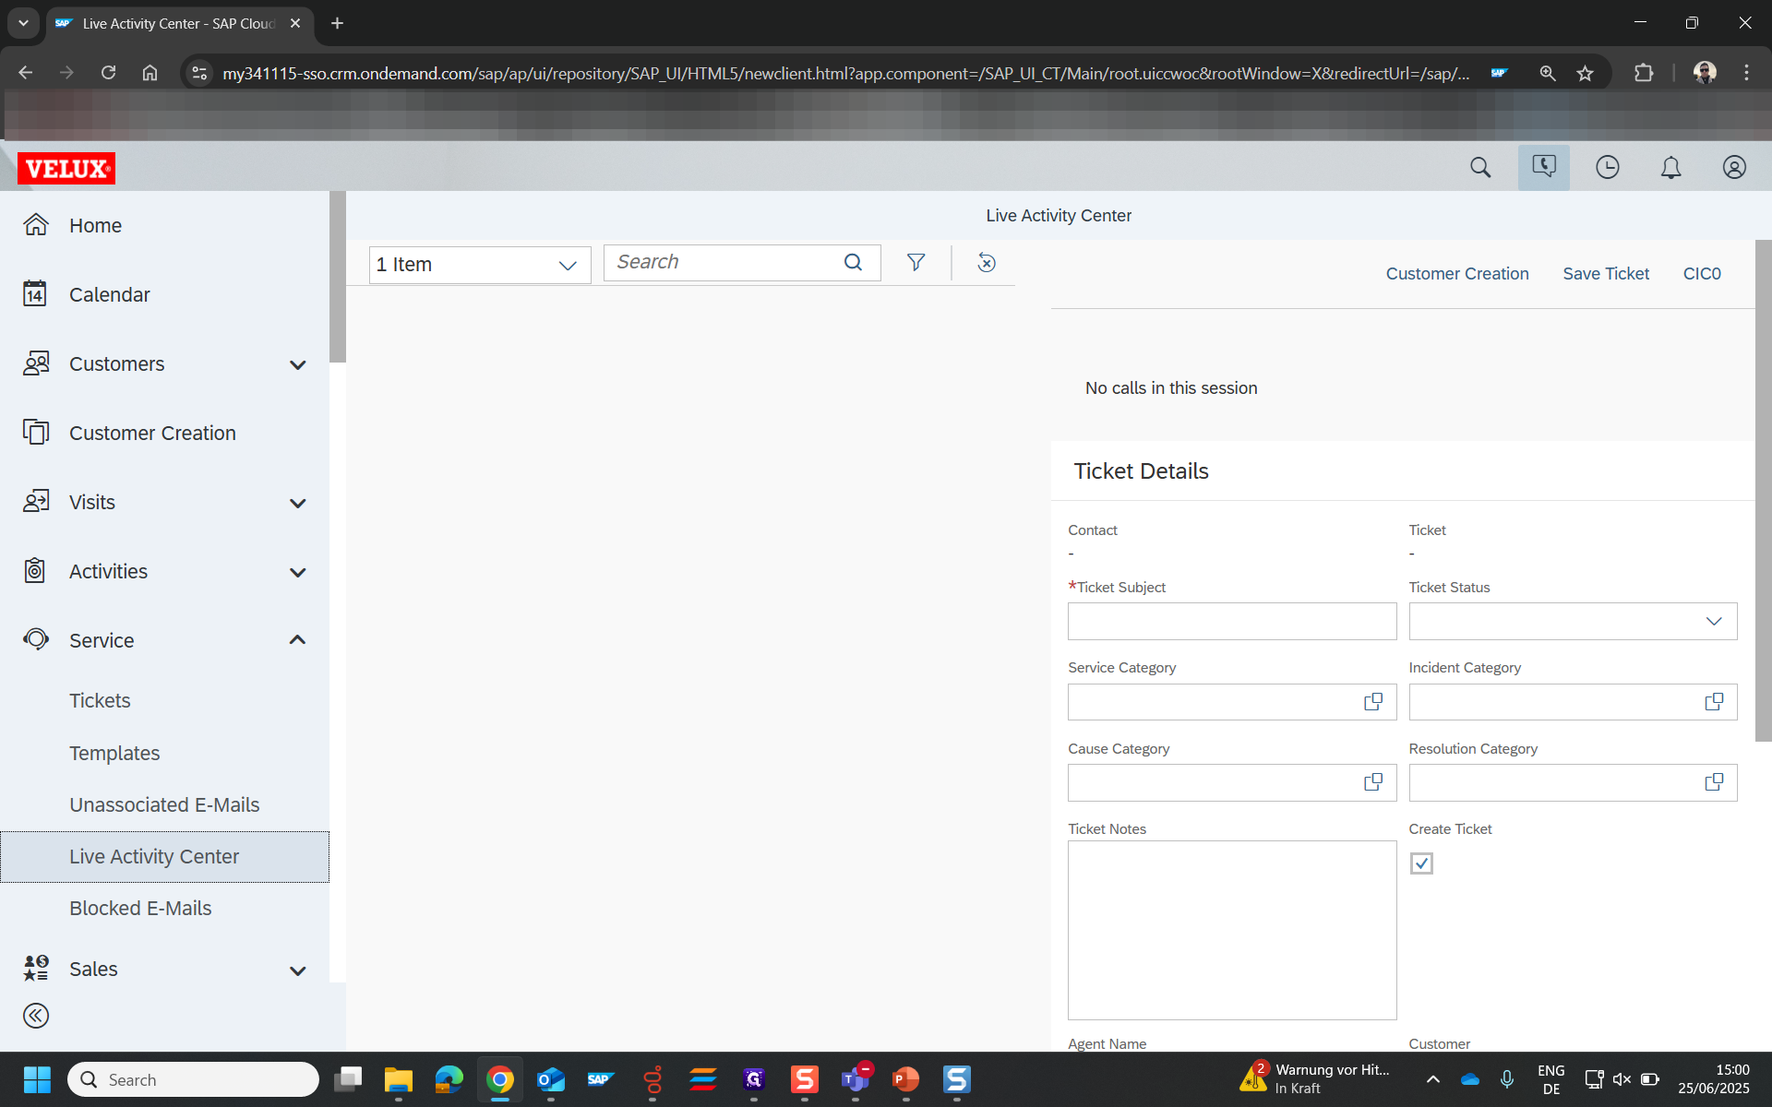Click into the Ticket Subject field

(1232, 622)
